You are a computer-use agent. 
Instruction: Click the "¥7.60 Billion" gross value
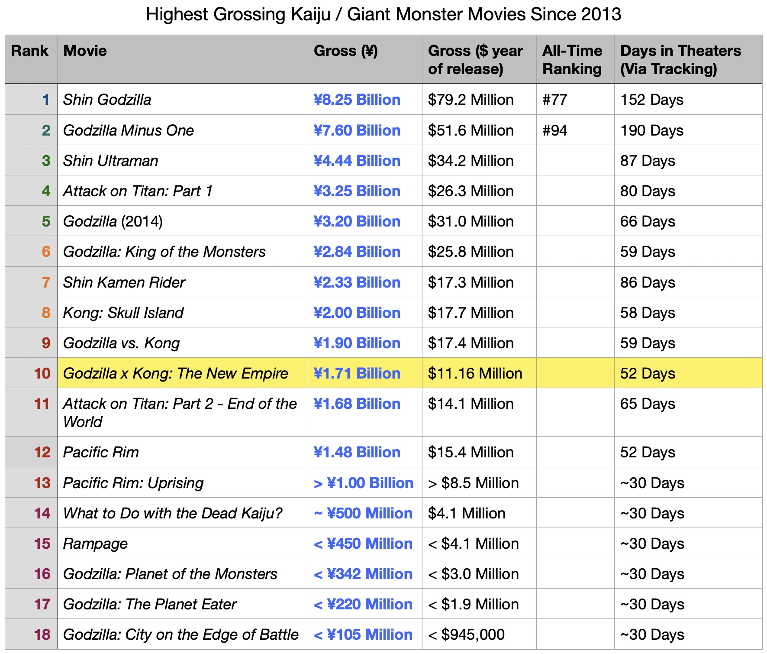click(x=357, y=130)
